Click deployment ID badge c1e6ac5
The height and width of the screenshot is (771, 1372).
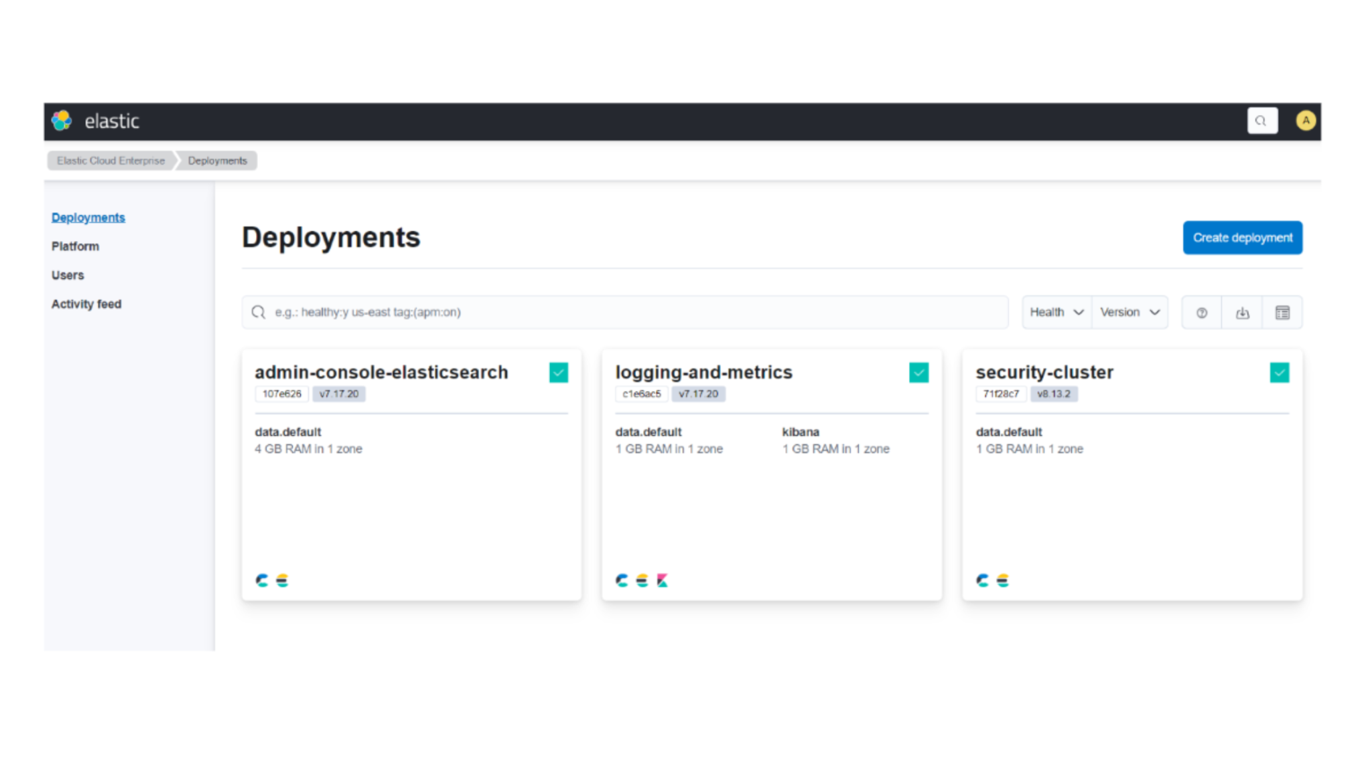[x=641, y=394]
